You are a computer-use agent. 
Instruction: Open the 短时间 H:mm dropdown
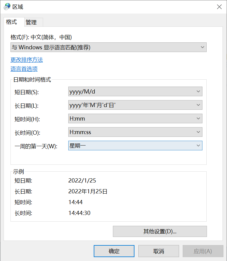[x=135, y=118]
